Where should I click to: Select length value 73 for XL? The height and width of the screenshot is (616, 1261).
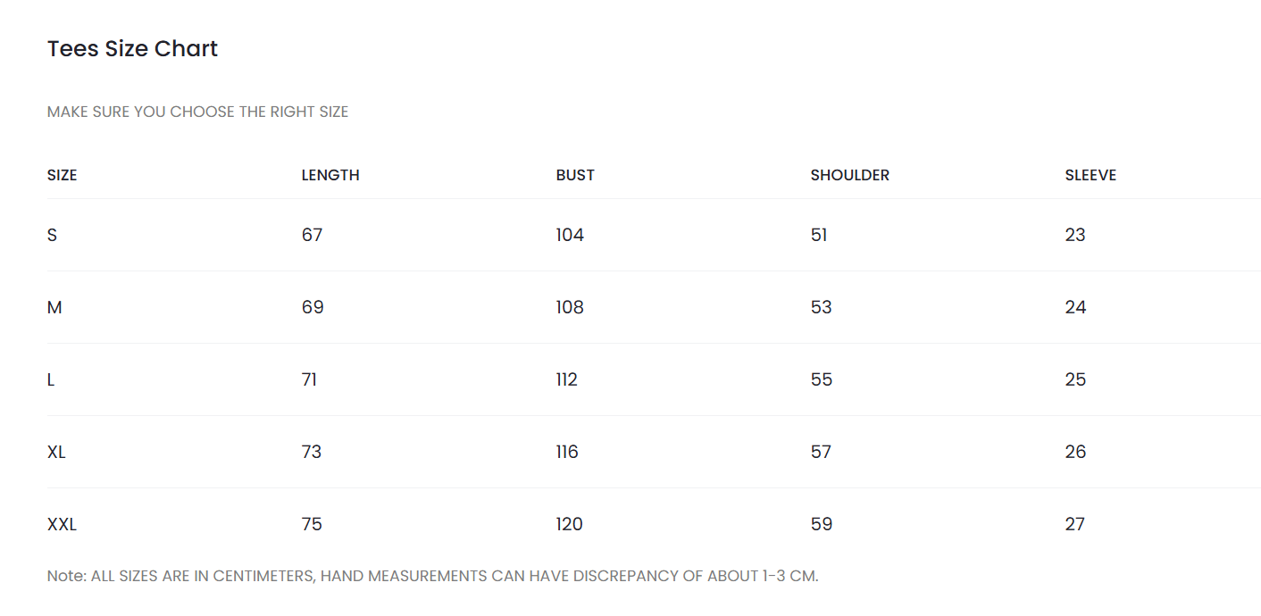[x=312, y=452]
